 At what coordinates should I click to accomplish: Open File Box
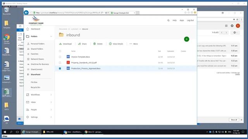[34, 82]
